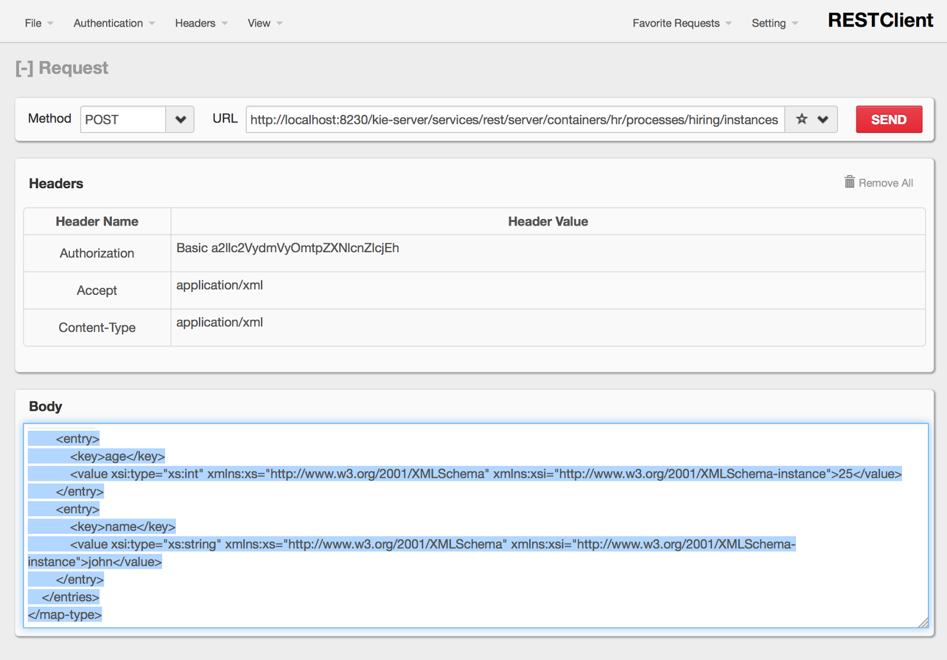Click the star icon to favorite this URL
Viewport: 947px width, 660px height.
coord(801,119)
